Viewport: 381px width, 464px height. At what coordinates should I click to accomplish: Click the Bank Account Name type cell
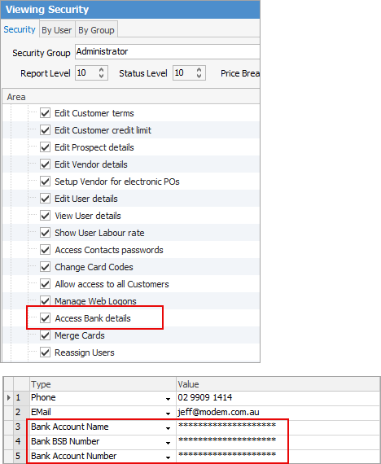tap(103, 427)
